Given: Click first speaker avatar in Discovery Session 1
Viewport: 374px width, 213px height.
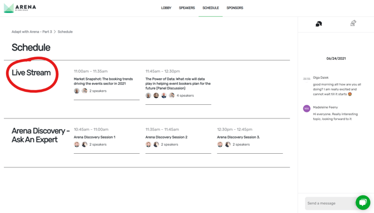Looking at the screenshot, I should (77, 145).
